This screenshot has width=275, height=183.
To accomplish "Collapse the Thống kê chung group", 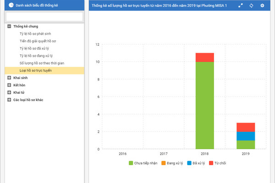I will pos(9,27).
